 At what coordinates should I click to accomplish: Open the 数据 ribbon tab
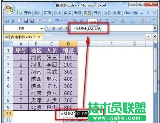click(x=67, y=13)
